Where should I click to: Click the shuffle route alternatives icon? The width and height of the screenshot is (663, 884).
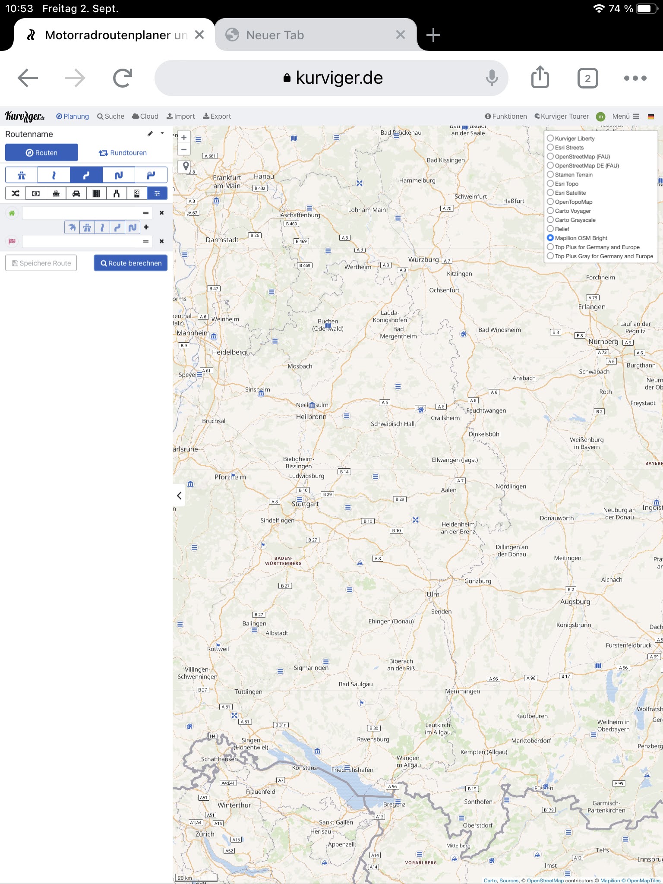coord(16,193)
